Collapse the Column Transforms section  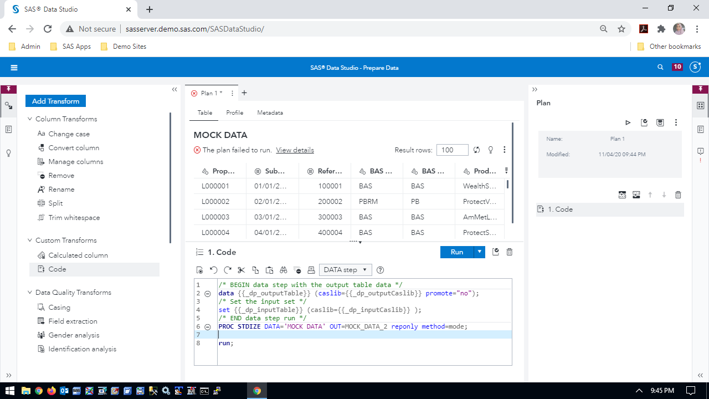[30, 119]
